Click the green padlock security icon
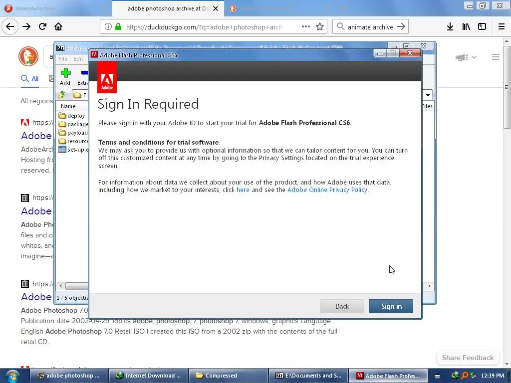 coord(118,27)
